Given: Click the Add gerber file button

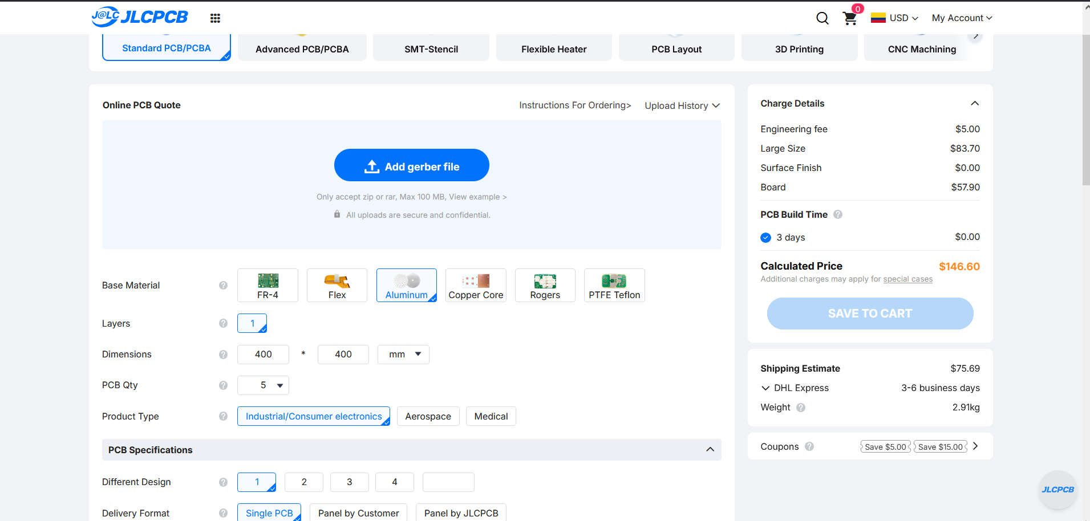Looking at the screenshot, I should pyautogui.click(x=411, y=165).
